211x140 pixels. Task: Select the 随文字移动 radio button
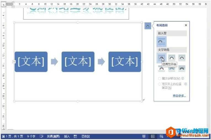pyautogui.click(x=159, y=78)
